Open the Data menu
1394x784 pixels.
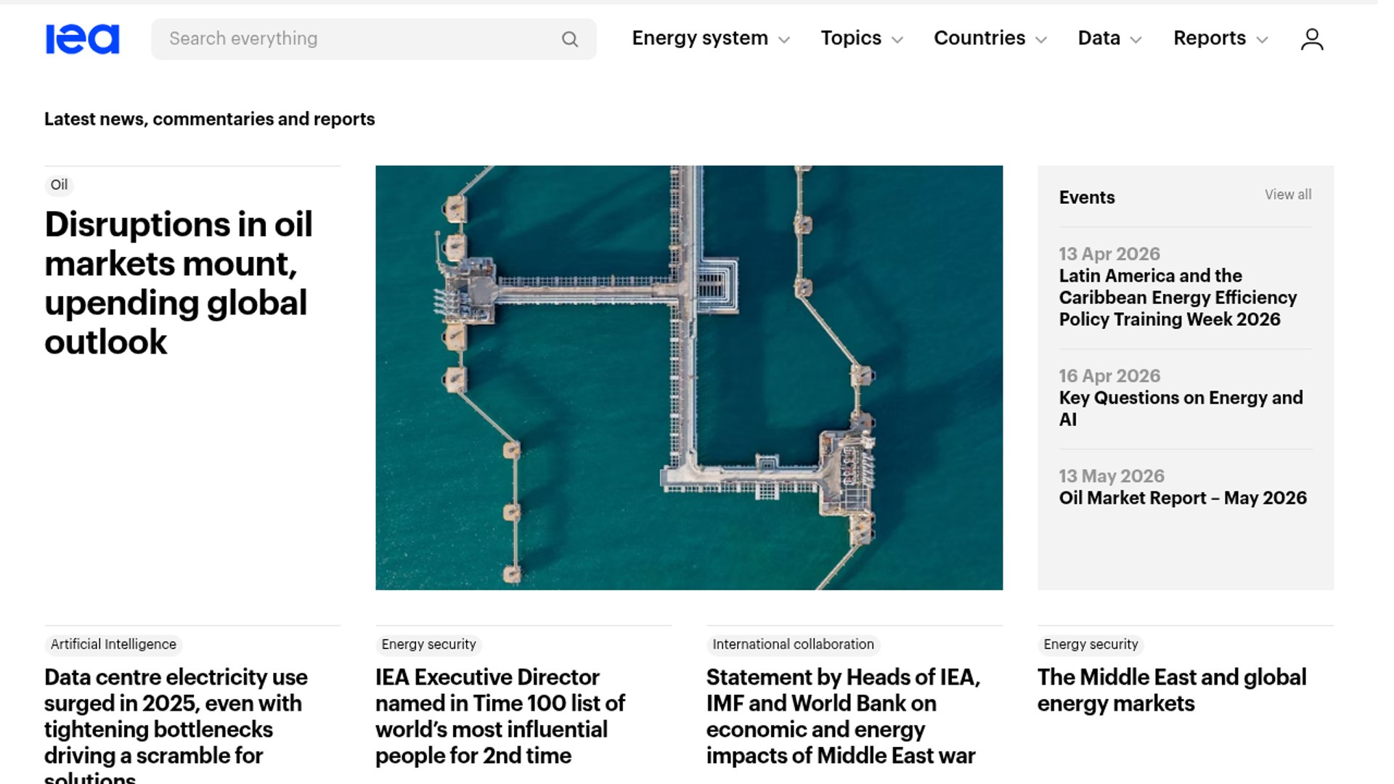tap(1109, 38)
